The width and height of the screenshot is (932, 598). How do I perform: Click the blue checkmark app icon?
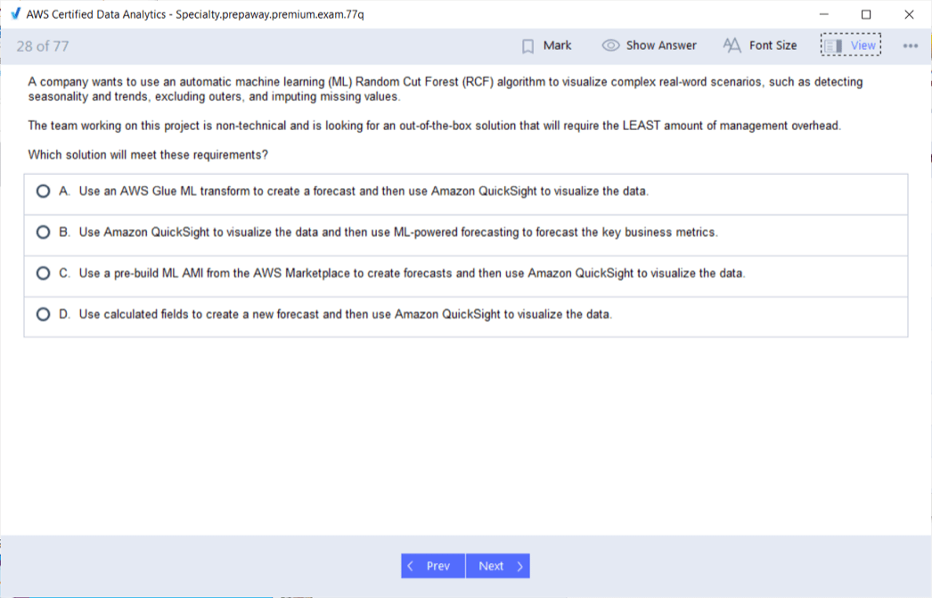pyautogui.click(x=16, y=13)
